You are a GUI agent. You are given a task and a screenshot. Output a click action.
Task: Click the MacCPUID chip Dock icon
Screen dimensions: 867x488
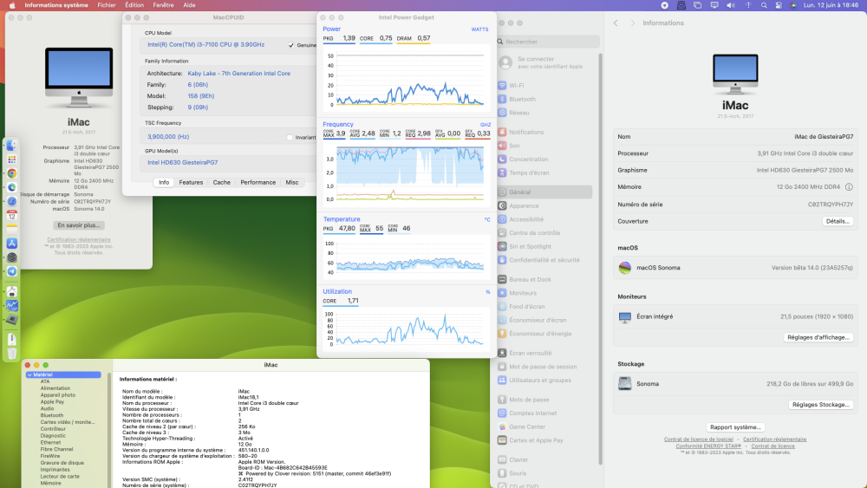click(x=11, y=320)
